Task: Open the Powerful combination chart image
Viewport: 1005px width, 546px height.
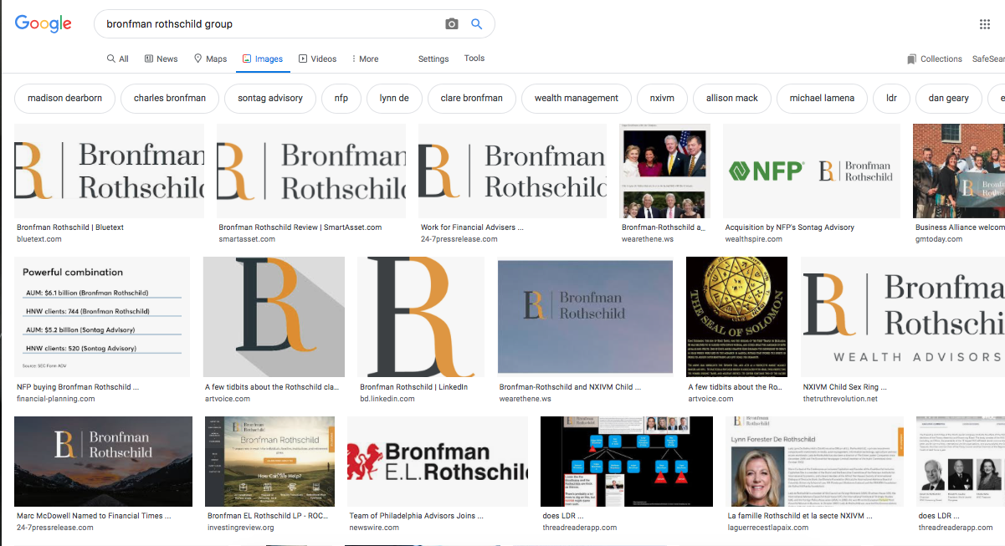Action: (x=102, y=317)
